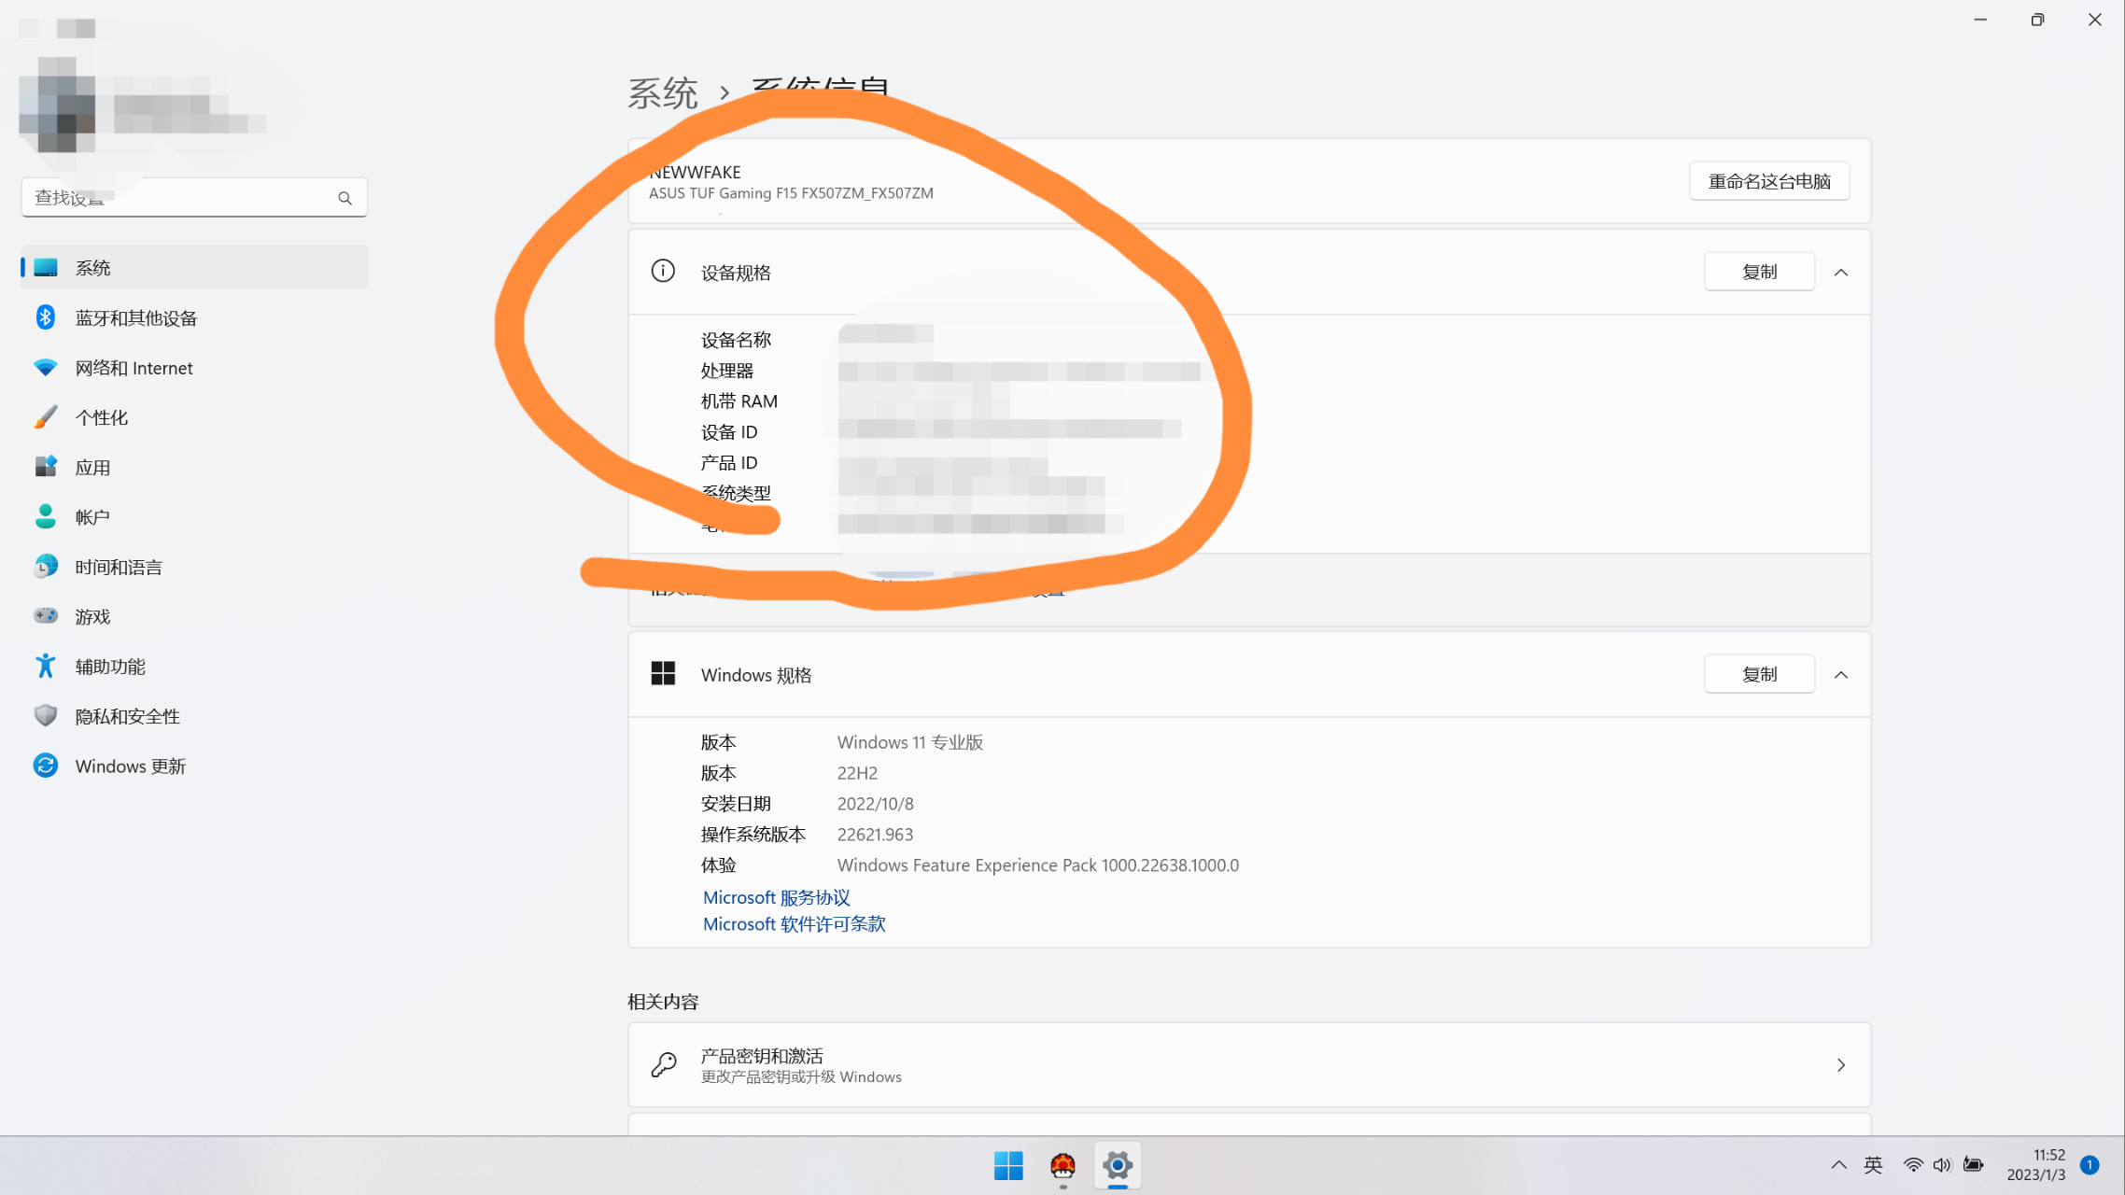2125x1195 pixels.
Task: Select 网络和 Internet in sidebar
Action: (133, 367)
